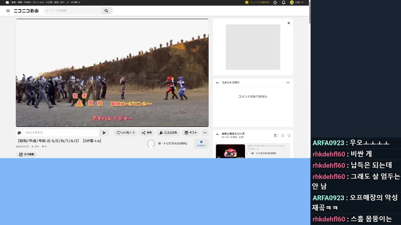Image resolution: width=401 pixels, height=225 pixels.
Task: Expand その他 dropdown in top bar
Action: (76, 2)
